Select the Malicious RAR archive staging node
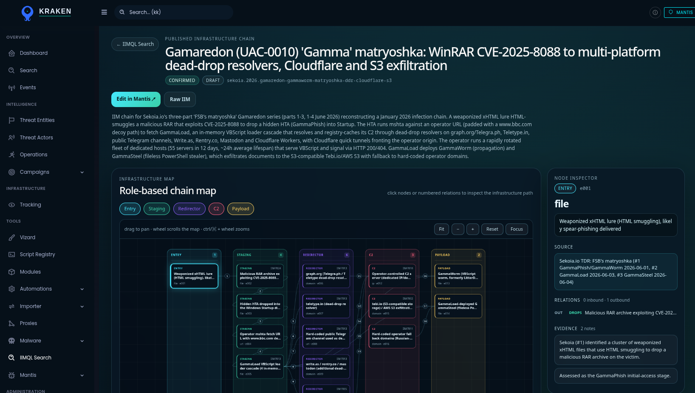The image size is (695, 393). click(260, 276)
